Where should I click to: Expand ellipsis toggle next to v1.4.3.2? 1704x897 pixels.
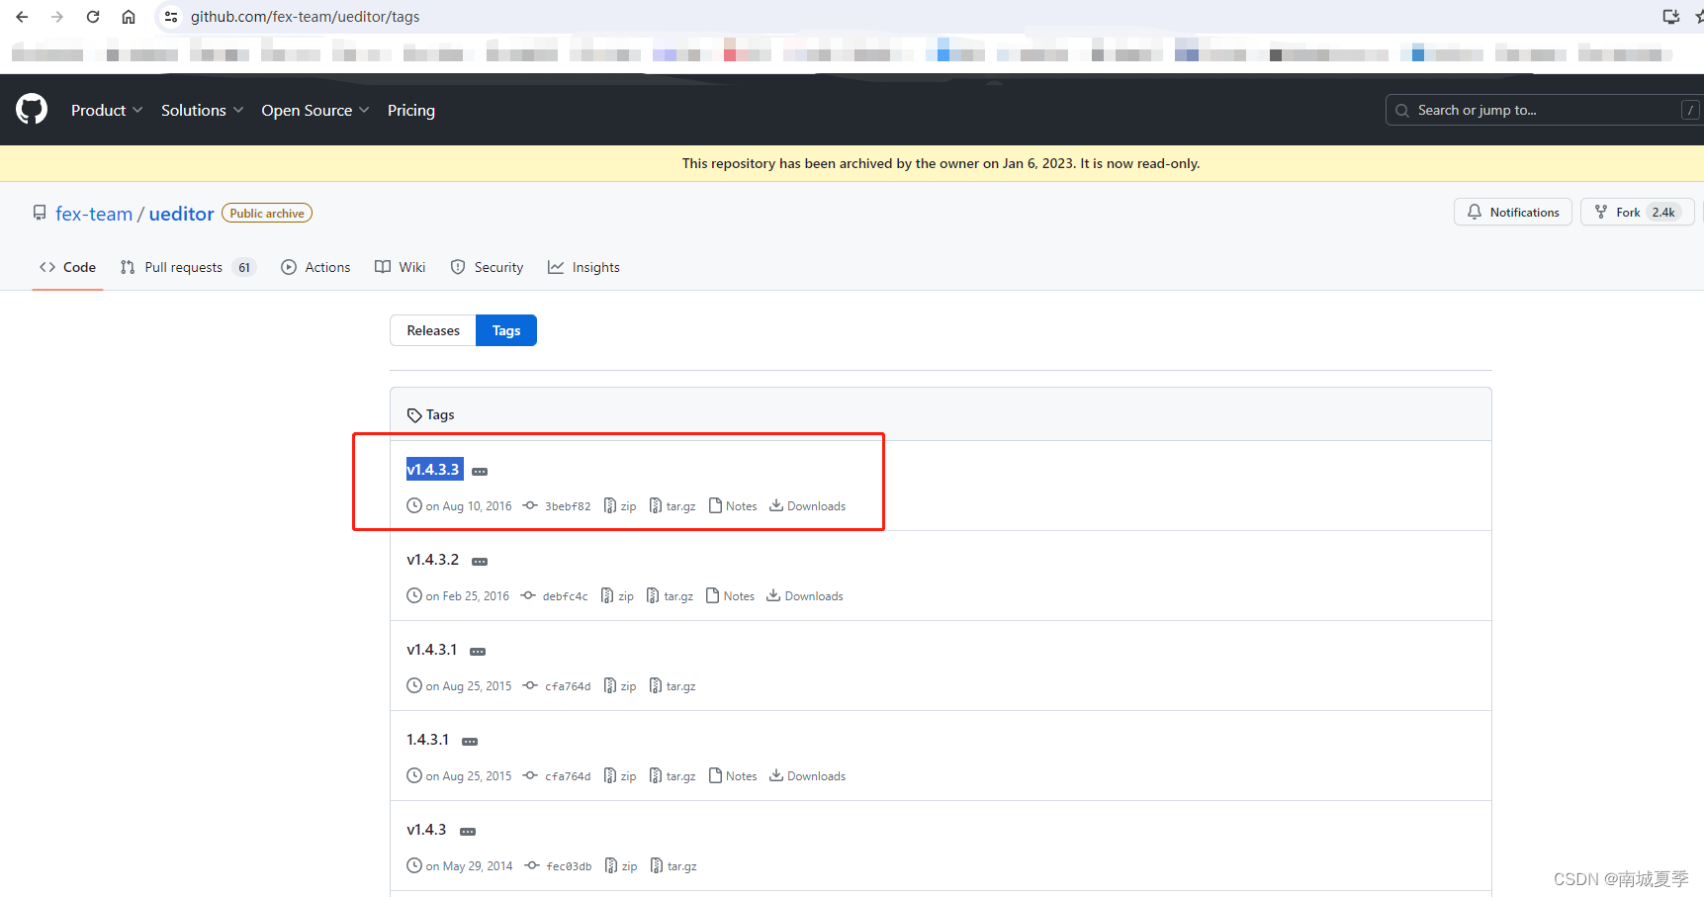coord(480,562)
